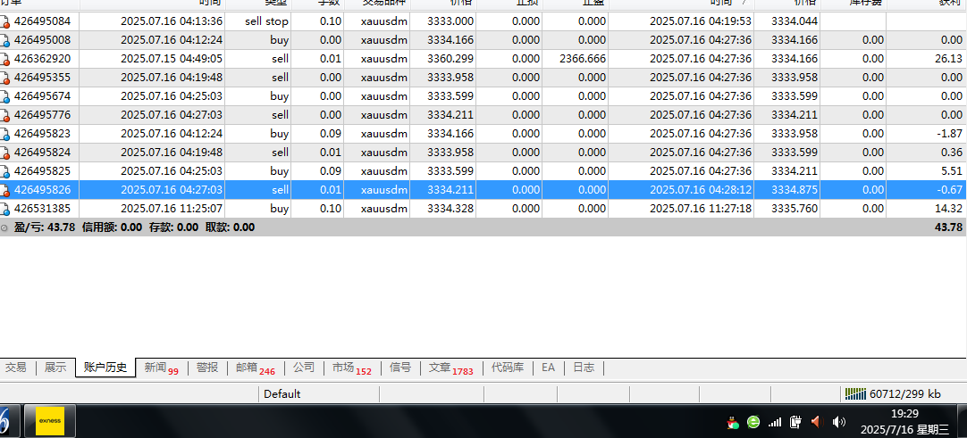Click the total profit 43.78 at right
This screenshot has height=438, width=967.
[948, 227]
